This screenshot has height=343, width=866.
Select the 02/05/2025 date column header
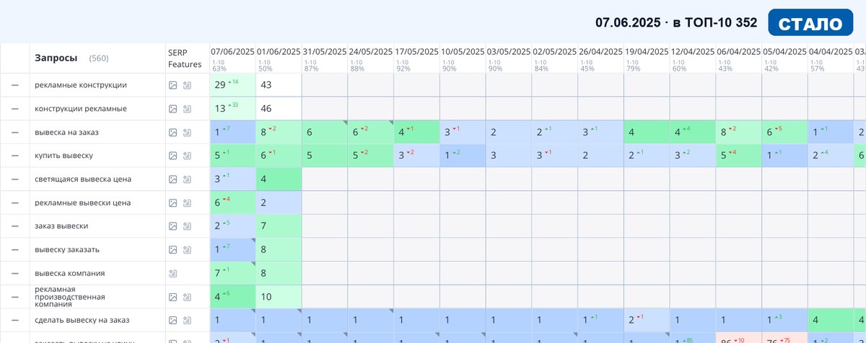pos(555,52)
